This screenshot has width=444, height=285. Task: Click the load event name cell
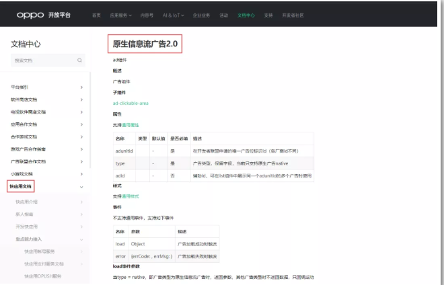pyautogui.click(x=120, y=244)
